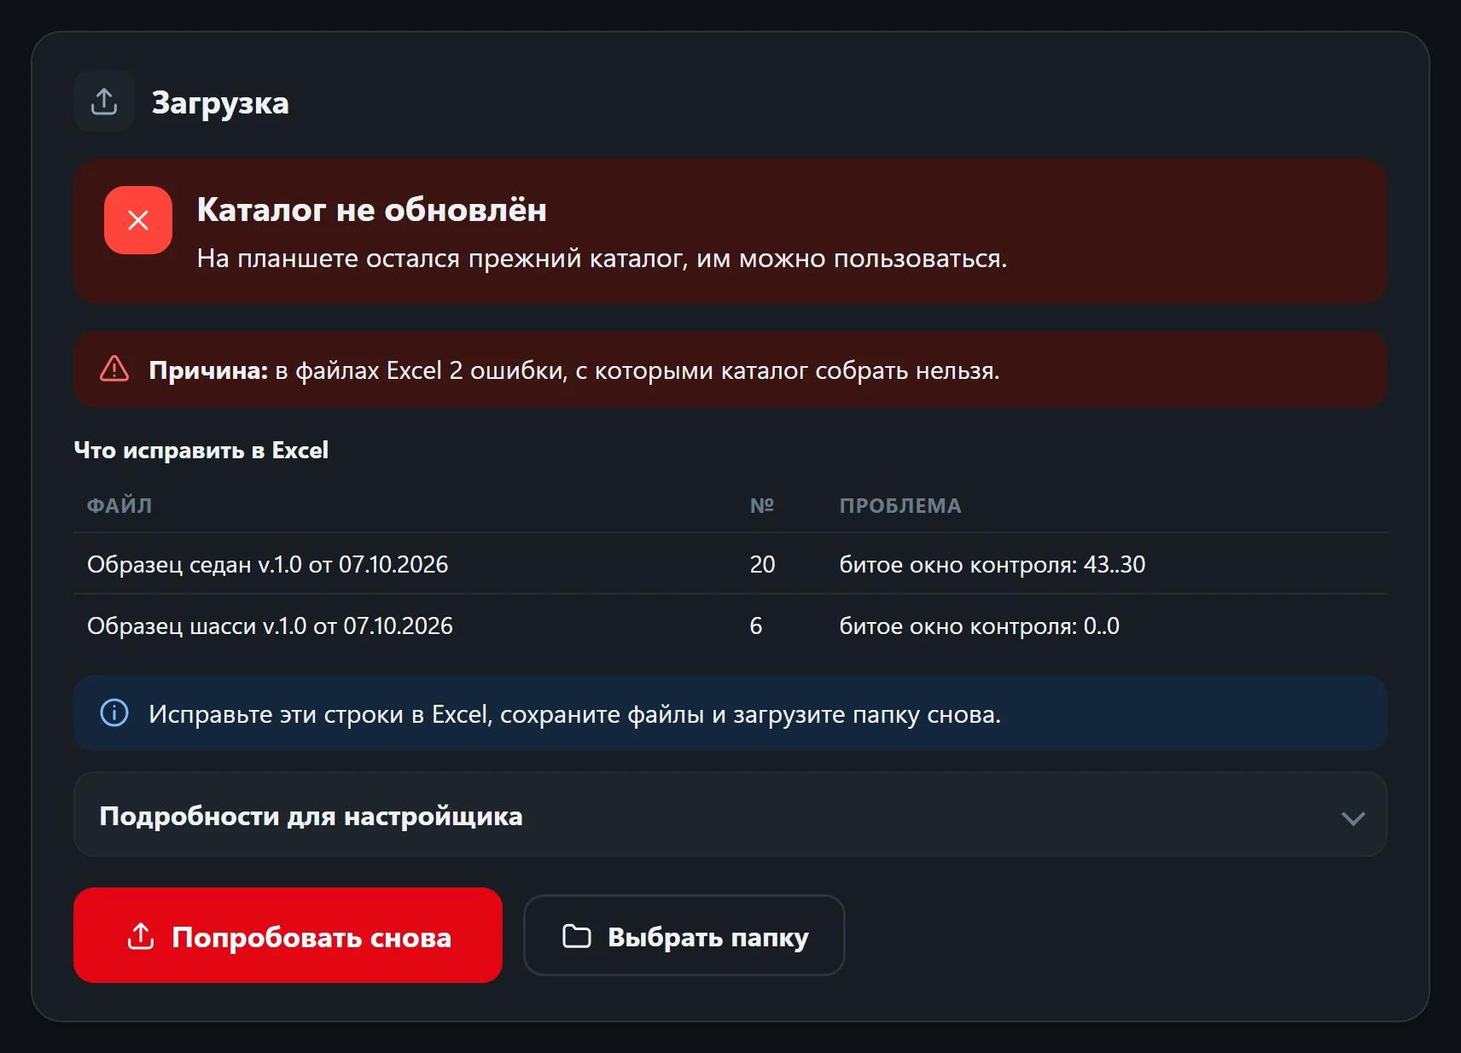
Task: Click the ФАЙЛ column header
Action: (119, 505)
